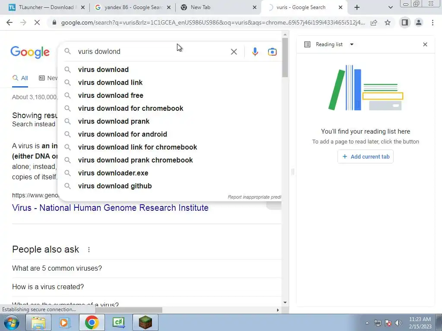Image resolution: width=442 pixels, height=331 pixels.
Task: Report inappropriate predictions link
Action: click(254, 197)
